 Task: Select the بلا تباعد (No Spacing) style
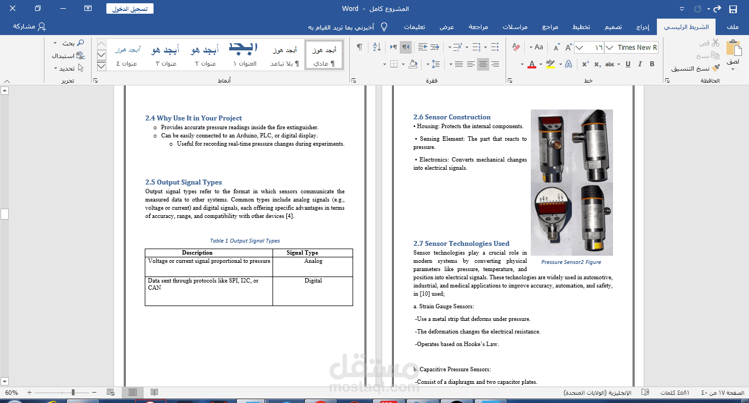(285, 55)
